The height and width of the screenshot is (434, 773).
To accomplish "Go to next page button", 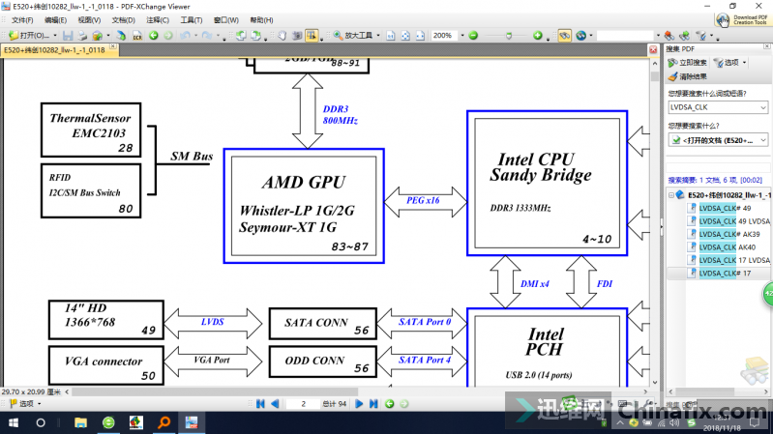I will point(359,404).
